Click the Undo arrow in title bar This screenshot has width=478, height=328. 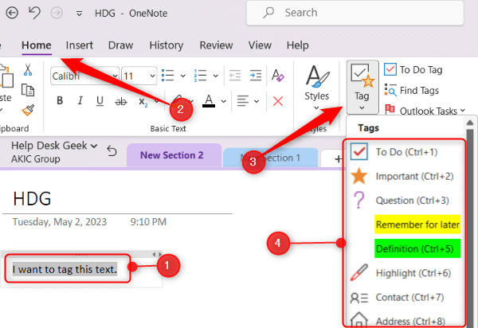(34, 13)
